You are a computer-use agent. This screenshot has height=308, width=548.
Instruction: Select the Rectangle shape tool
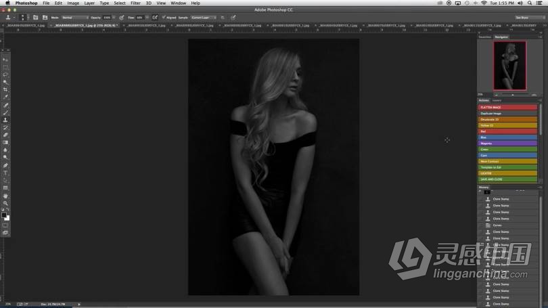[5, 188]
